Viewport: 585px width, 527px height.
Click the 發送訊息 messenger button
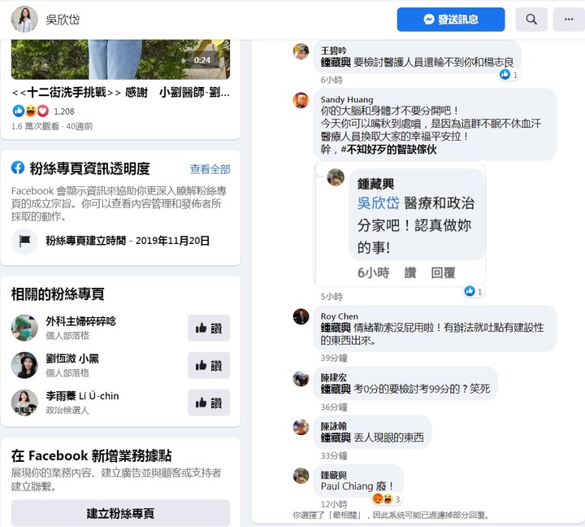click(x=451, y=19)
